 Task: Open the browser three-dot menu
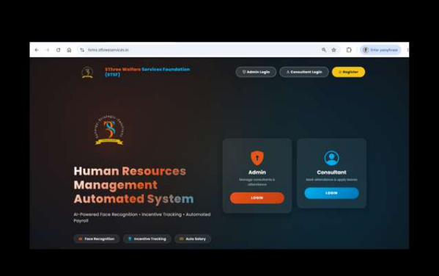407,50
